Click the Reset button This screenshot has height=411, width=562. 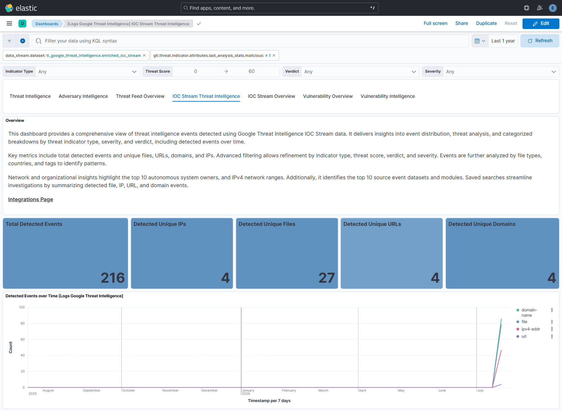[511, 23]
